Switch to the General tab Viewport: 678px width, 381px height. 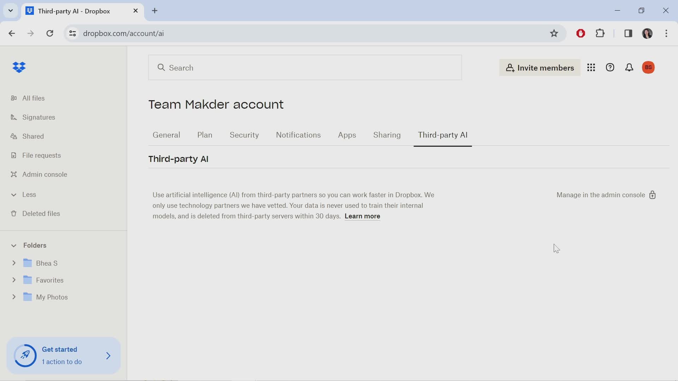[166, 135]
